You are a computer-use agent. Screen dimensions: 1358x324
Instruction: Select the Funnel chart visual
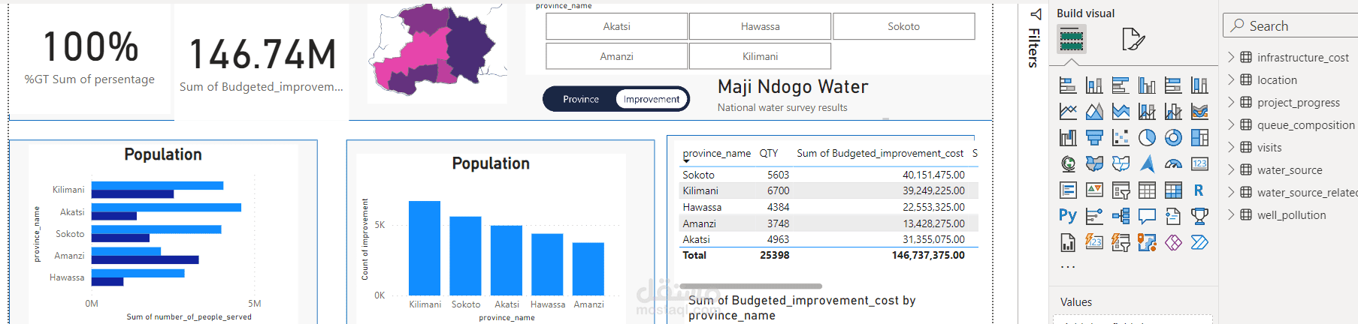1094,138
